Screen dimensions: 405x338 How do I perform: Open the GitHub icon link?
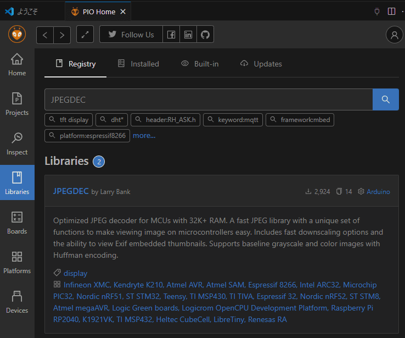click(x=205, y=35)
